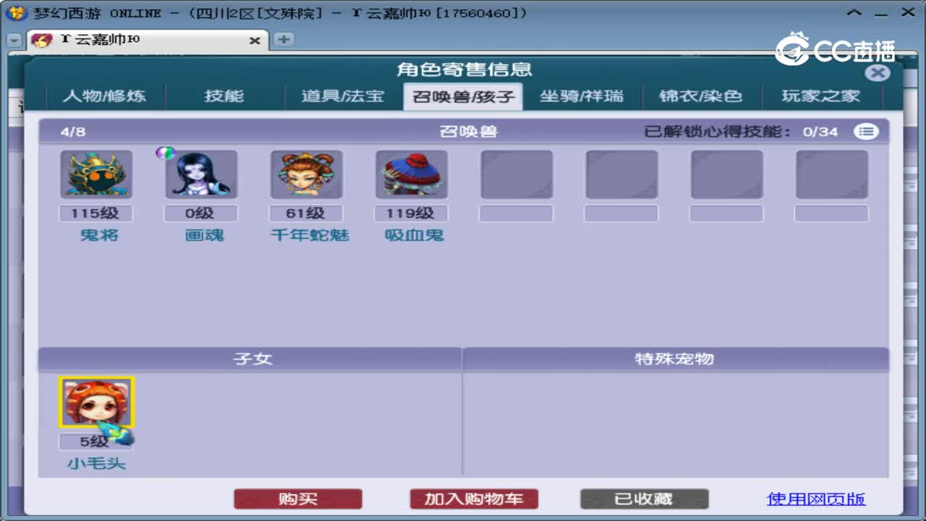Click the 吸血鬼 name label
The width and height of the screenshot is (926, 521).
[x=415, y=235]
